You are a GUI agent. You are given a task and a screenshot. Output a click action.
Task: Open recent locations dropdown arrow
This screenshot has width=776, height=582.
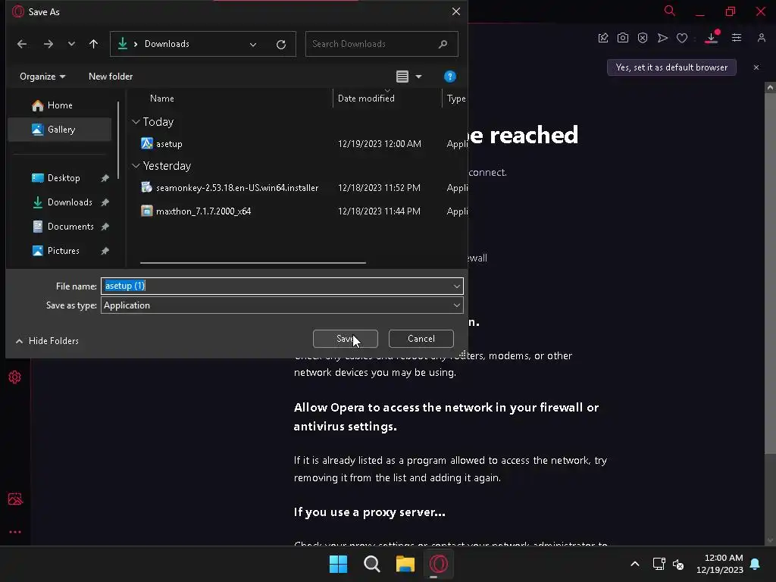(71, 44)
